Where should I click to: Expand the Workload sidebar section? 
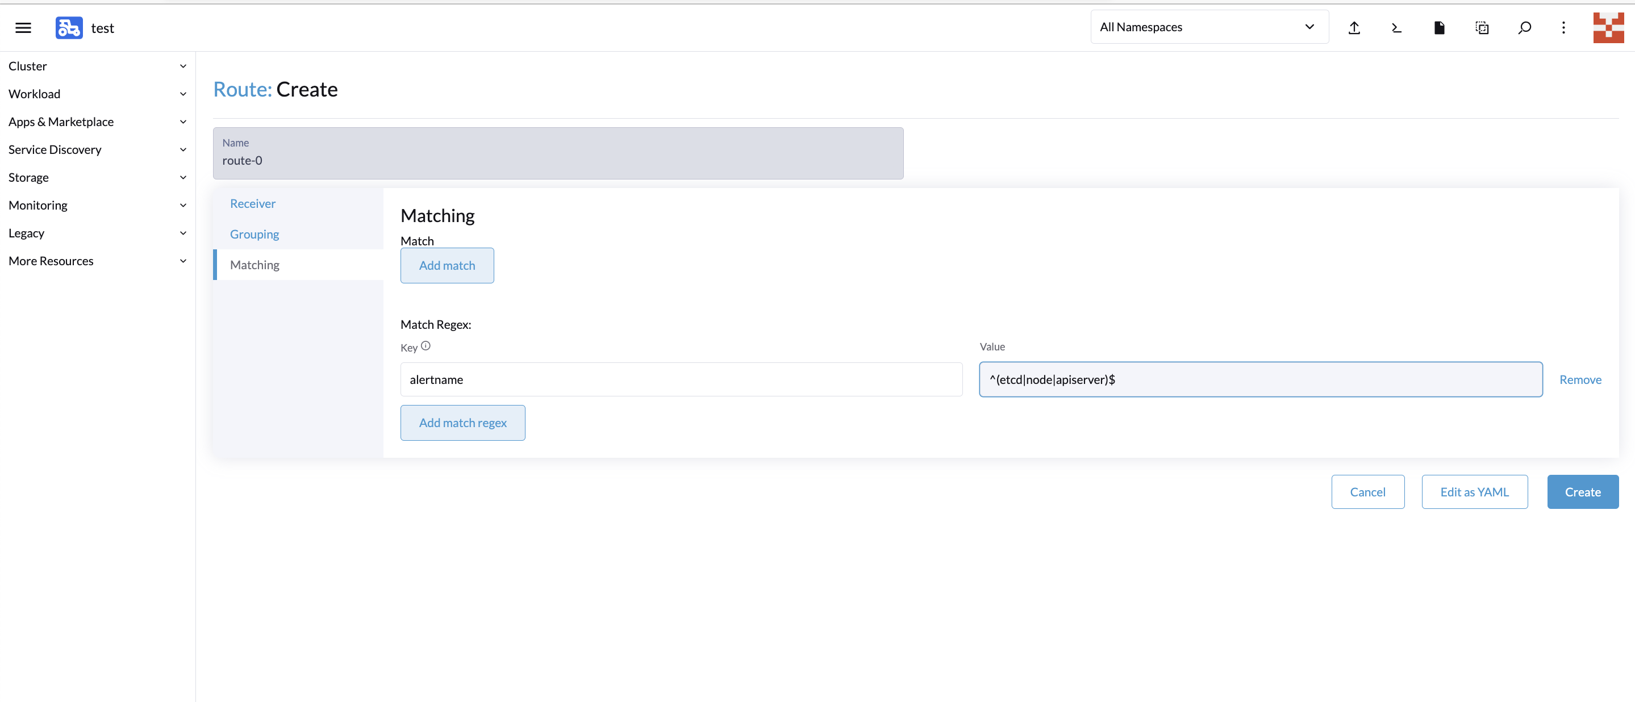pyautogui.click(x=97, y=94)
